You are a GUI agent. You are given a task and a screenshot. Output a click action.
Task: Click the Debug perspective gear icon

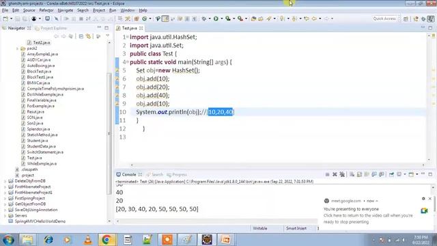pos(423,18)
